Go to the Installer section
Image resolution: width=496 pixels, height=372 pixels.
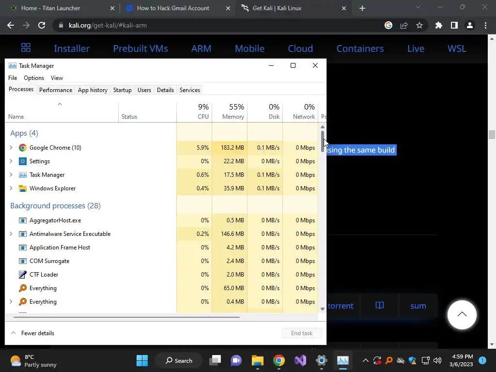click(x=72, y=48)
